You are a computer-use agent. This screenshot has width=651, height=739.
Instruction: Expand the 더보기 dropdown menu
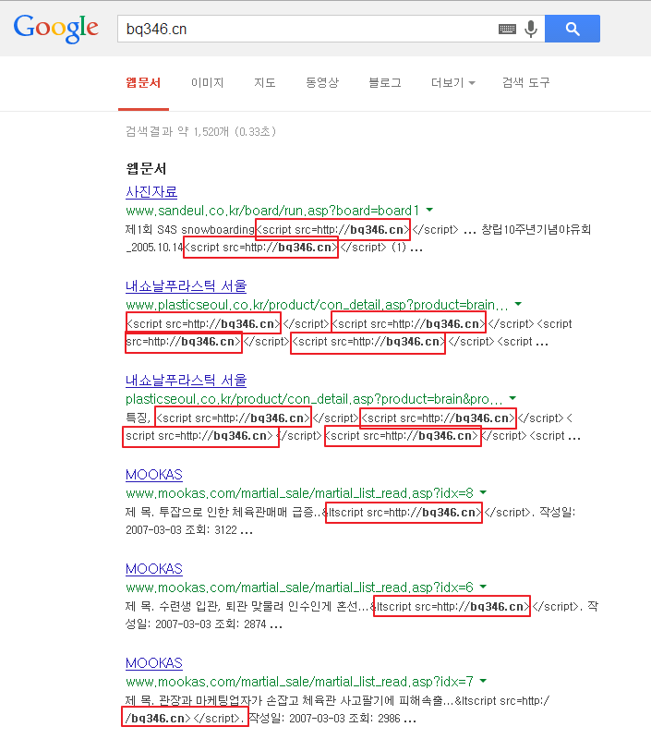pyautogui.click(x=453, y=83)
